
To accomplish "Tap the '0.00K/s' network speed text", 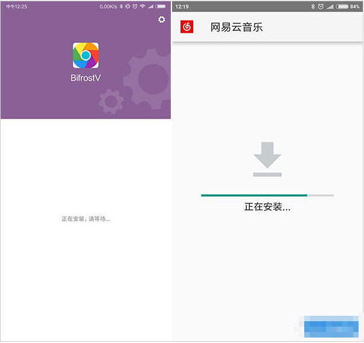I will click(x=108, y=7).
